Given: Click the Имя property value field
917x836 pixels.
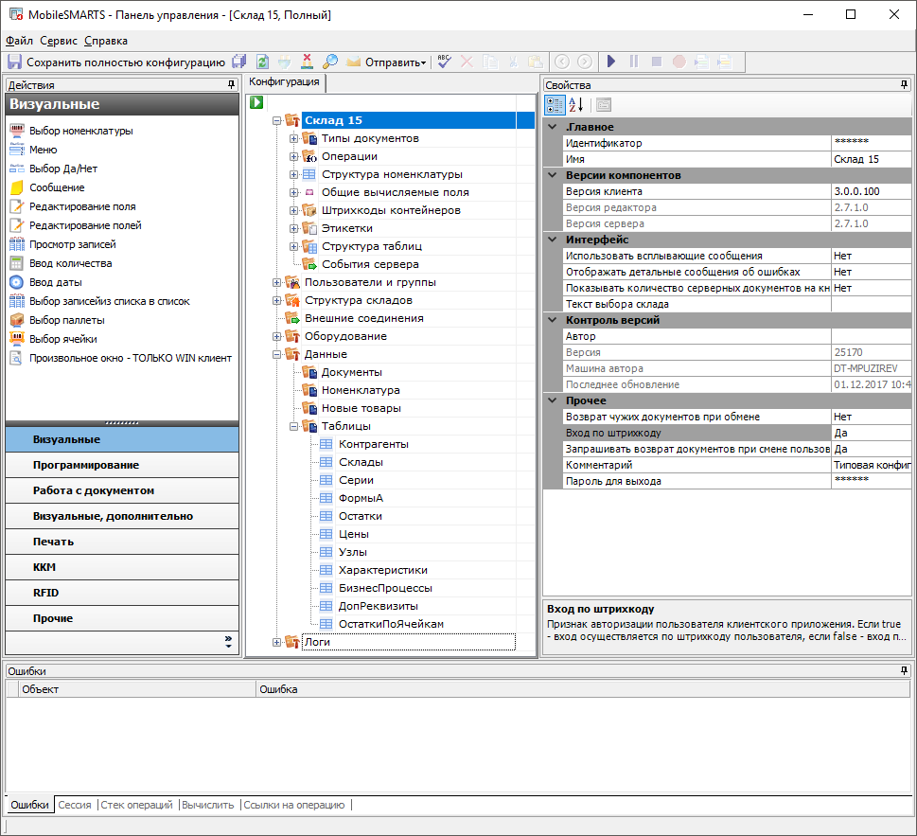Looking at the screenshot, I should 871,159.
